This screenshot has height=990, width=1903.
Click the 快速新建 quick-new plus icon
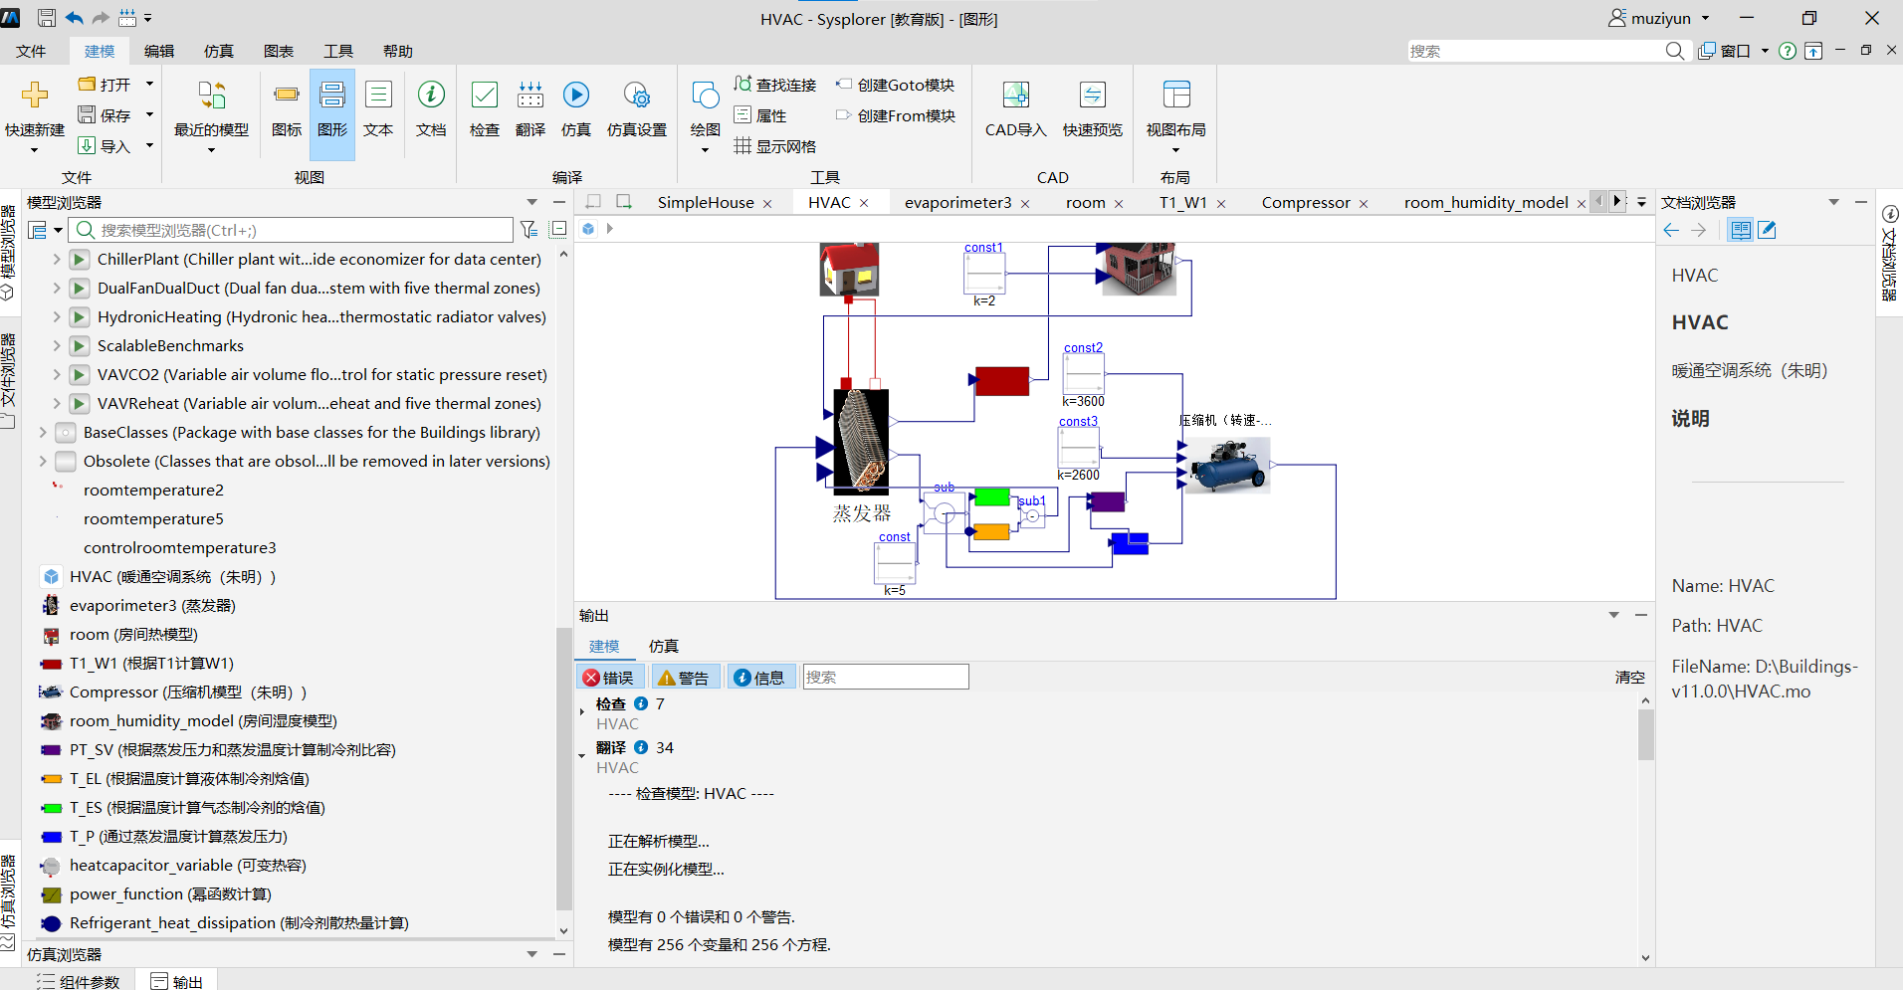pos(35,95)
